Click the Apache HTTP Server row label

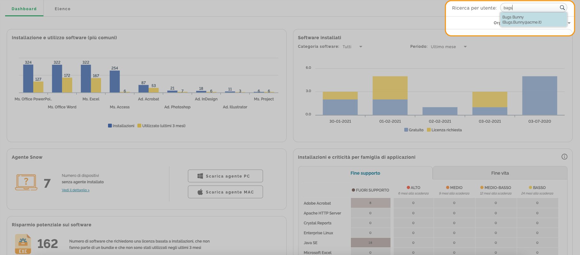tap(322, 213)
